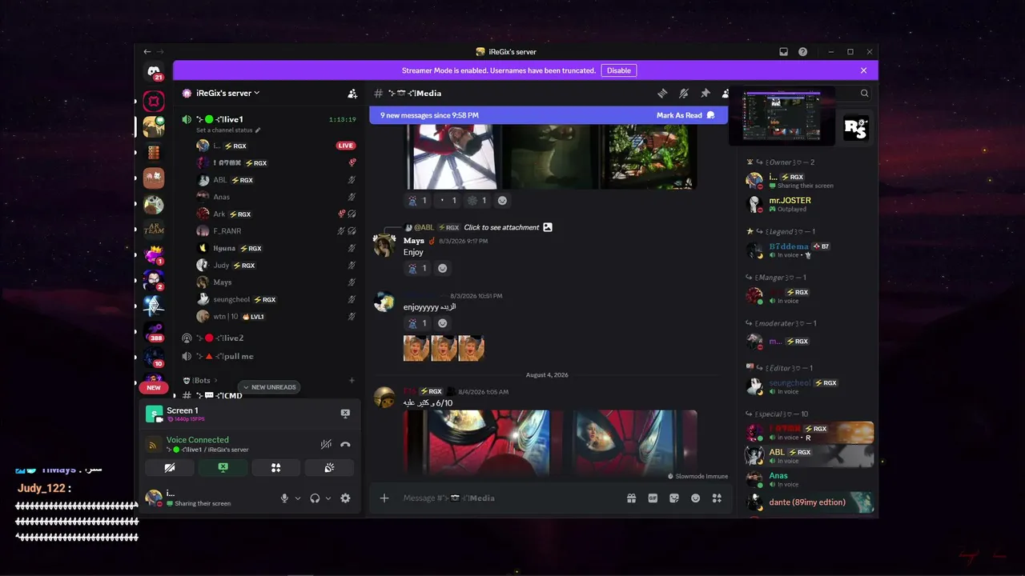Select ABL in live1 voice list

(x=276, y=180)
